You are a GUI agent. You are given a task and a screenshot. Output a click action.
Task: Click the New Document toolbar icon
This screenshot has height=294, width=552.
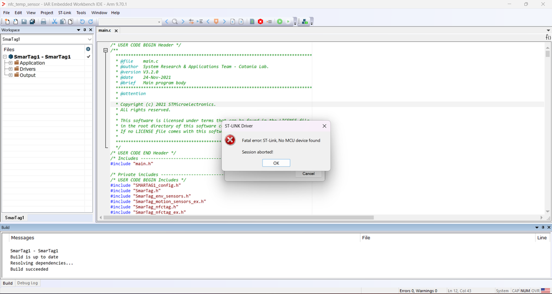coord(7,22)
